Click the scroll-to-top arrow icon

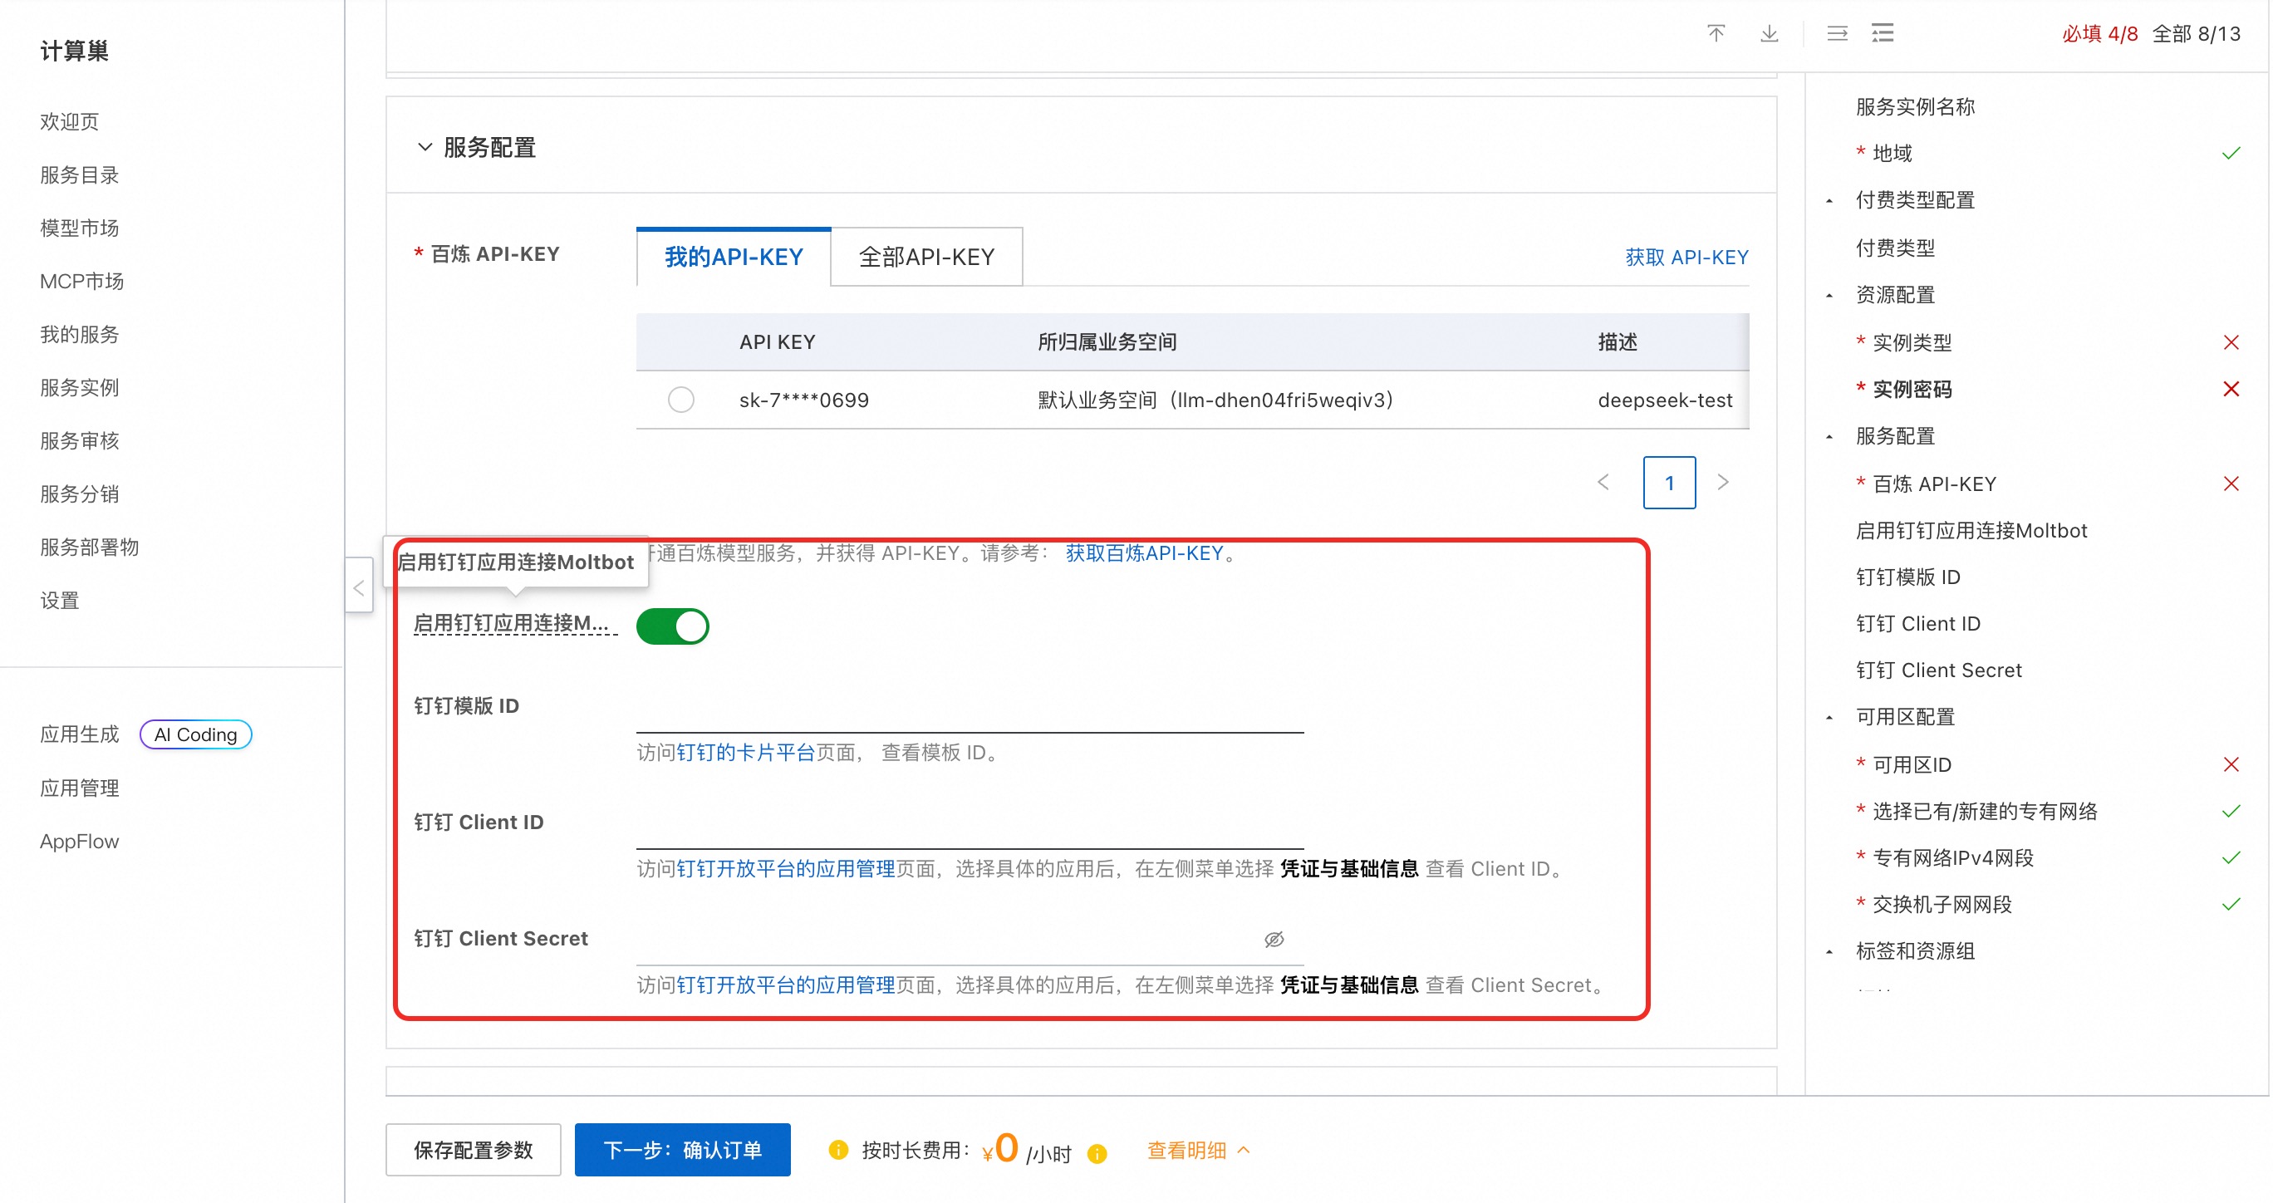tap(1716, 33)
